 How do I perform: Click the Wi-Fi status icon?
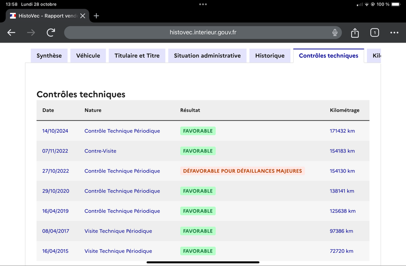[x=366, y=4]
